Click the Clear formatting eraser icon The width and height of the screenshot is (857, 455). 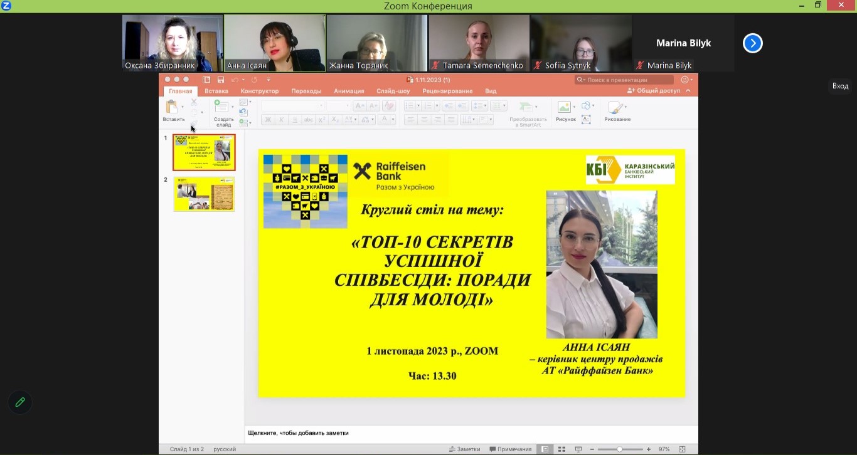389,106
